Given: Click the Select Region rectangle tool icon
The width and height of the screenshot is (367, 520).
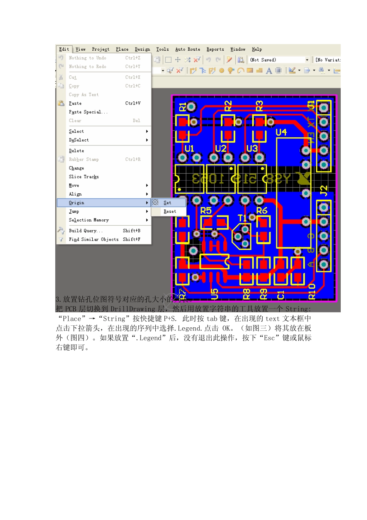Looking at the screenshot, I should coord(168,60).
